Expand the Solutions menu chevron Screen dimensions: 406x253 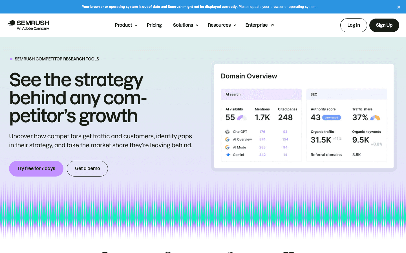[x=197, y=25]
